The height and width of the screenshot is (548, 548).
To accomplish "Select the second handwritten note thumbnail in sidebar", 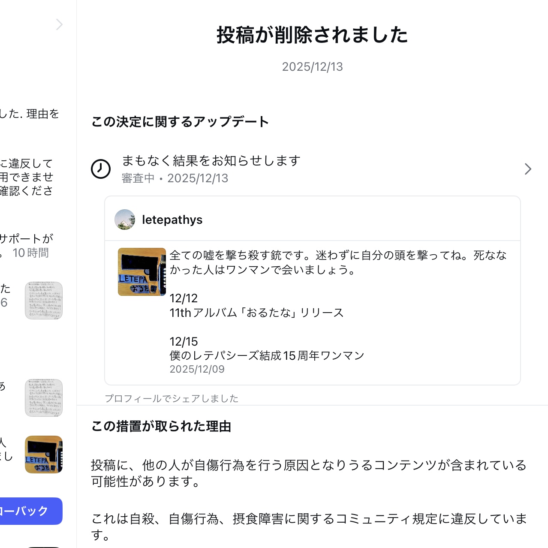I will (x=44, y=398).
